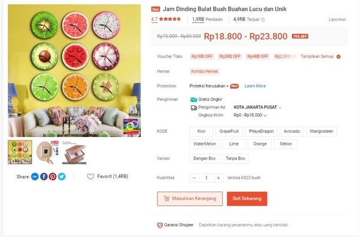Expand Tampilkan Semua vouchers
Viewport: 359px width, 237px height.
pyautogui.click(x=320, y=57)
